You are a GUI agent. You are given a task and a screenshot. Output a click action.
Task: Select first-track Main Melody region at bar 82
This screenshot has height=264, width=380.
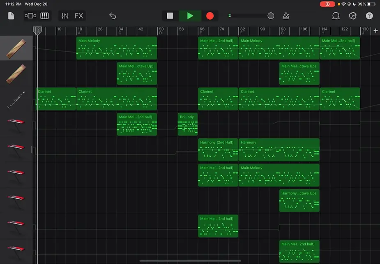[x=279, y=48]
